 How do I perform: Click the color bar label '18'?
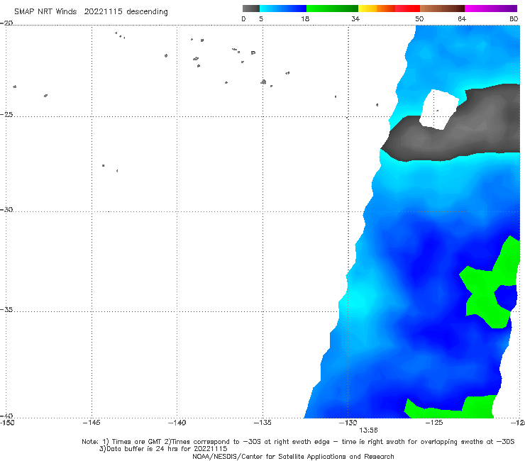305,18
